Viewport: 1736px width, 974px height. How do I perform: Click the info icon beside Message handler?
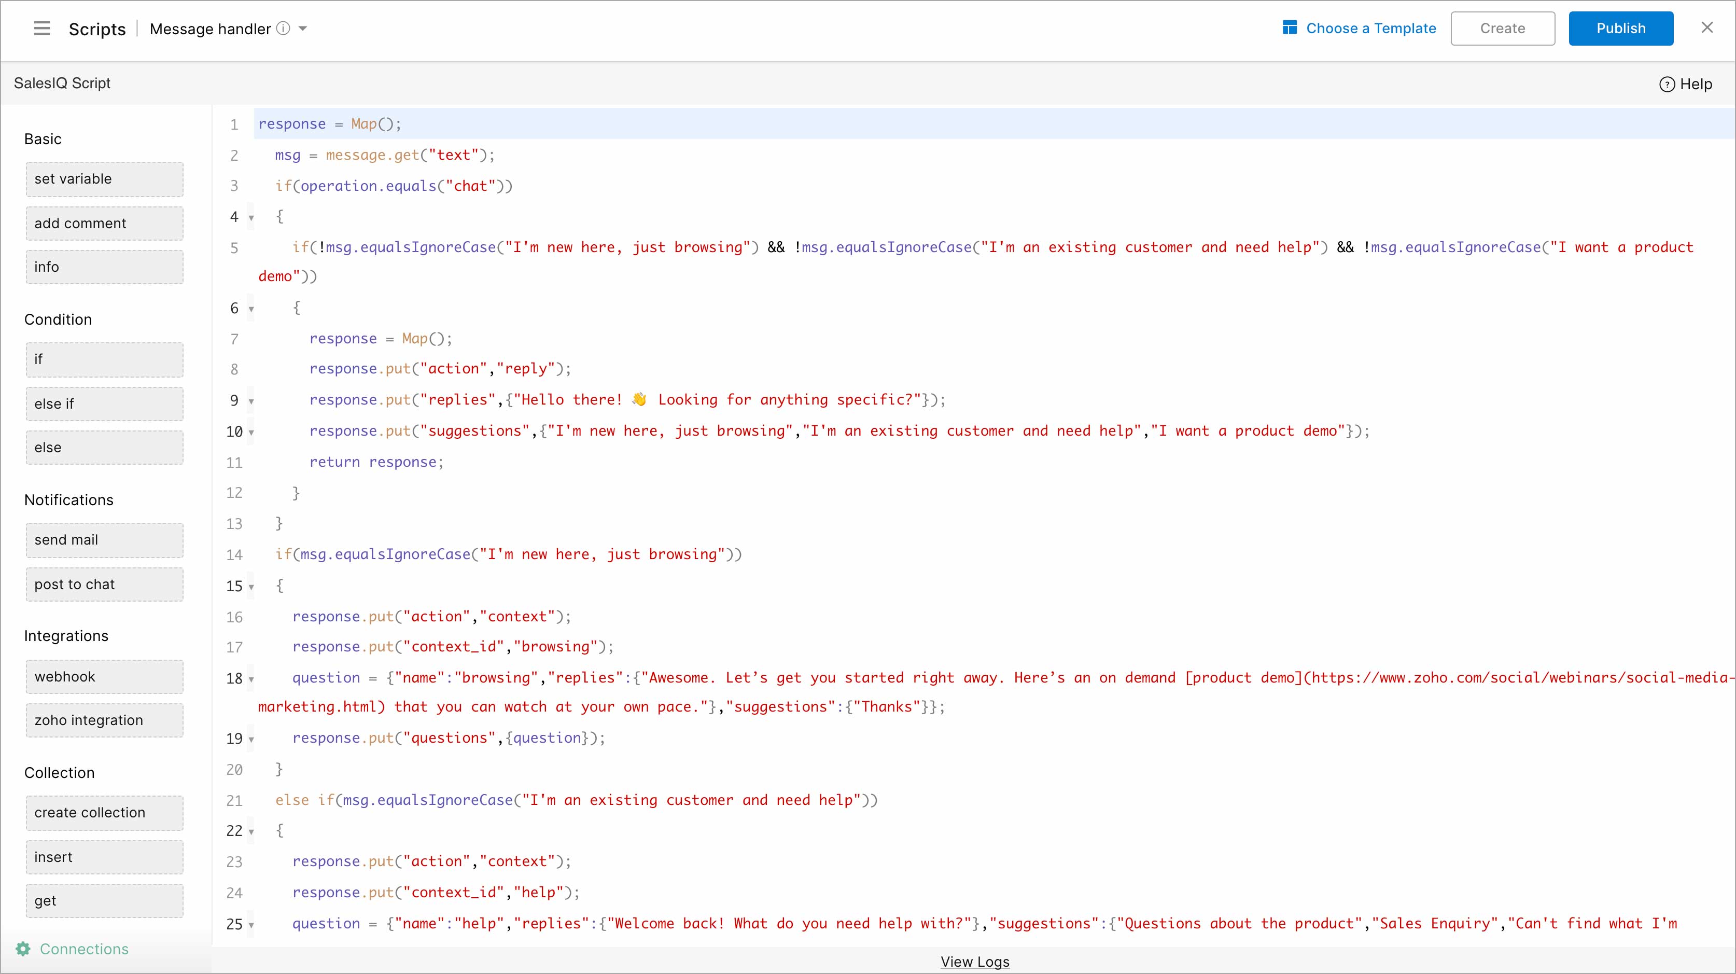[283, 29]
